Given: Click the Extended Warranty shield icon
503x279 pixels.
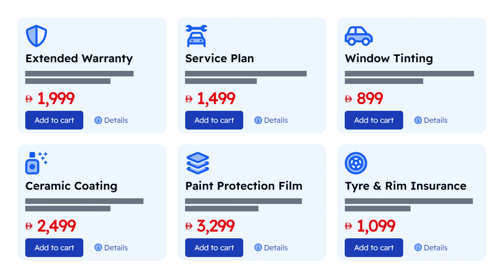Looking at the screenshot, I should tap(36, 36).
